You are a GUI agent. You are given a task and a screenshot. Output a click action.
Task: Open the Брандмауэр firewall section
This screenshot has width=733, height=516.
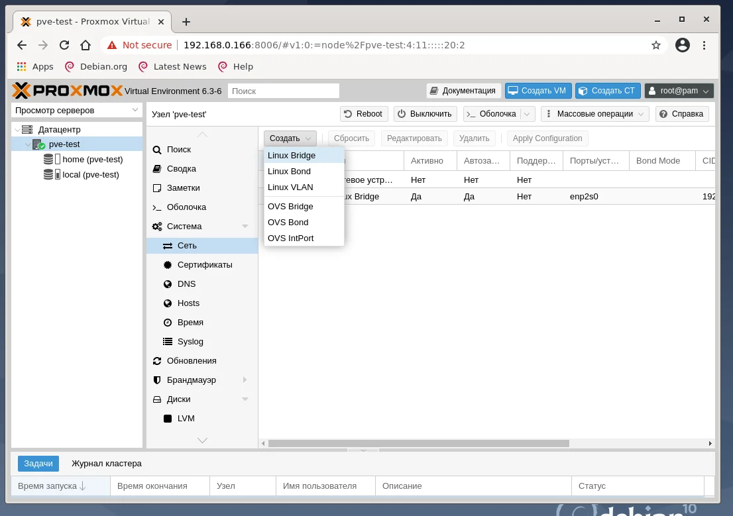(x=192, y=380)
